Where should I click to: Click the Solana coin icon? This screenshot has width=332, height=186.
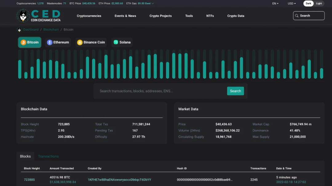point(116,42)
